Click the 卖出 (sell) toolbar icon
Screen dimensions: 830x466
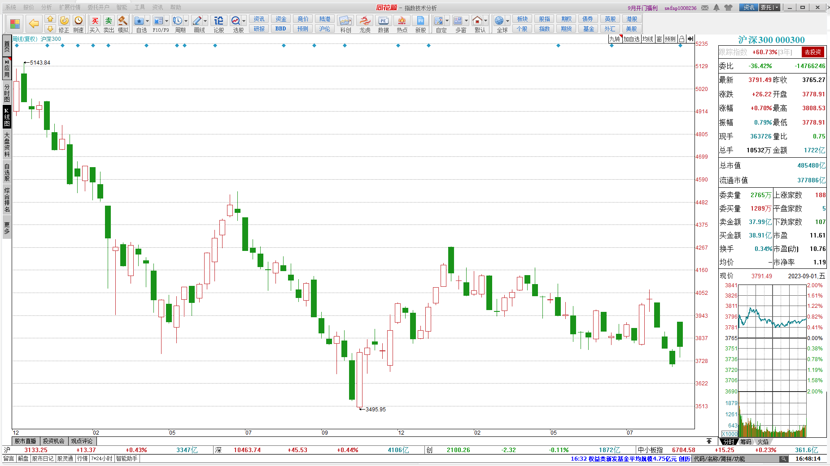(109, 24)
